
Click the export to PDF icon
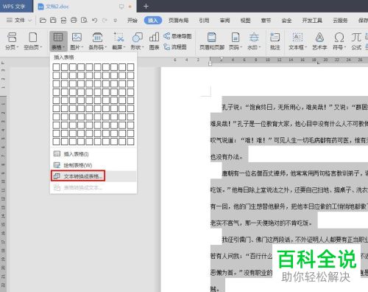click(x=63, y=20)
